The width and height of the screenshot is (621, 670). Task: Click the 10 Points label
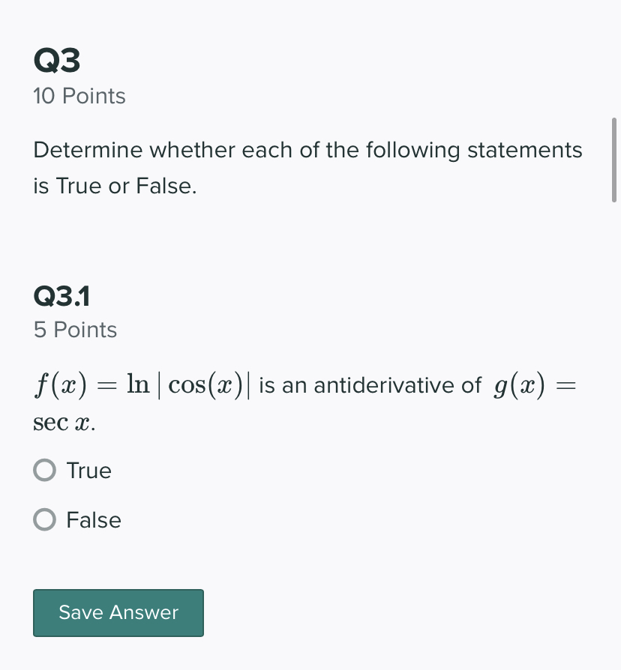[x=79, y=96]
